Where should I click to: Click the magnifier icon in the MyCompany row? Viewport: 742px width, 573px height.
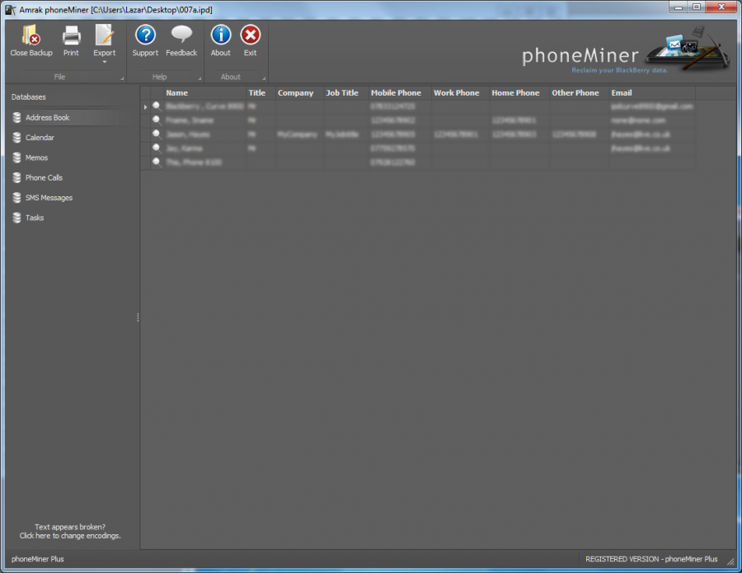pyautogui.click(x=157, y=134)
